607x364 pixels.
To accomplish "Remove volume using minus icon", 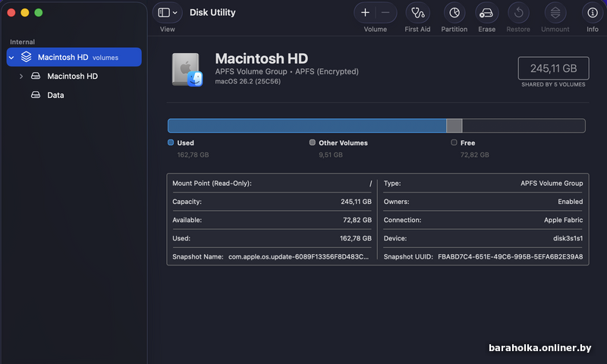I will tap(385, 13).
